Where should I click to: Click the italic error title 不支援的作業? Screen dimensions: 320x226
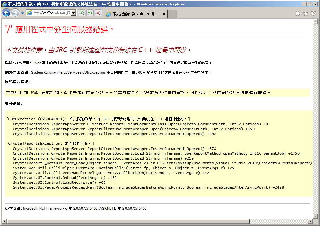(98, 50)
